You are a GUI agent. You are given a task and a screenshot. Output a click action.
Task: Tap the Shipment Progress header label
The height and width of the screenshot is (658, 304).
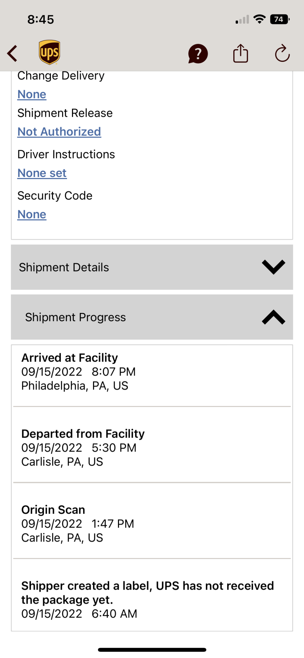(76, 317)
